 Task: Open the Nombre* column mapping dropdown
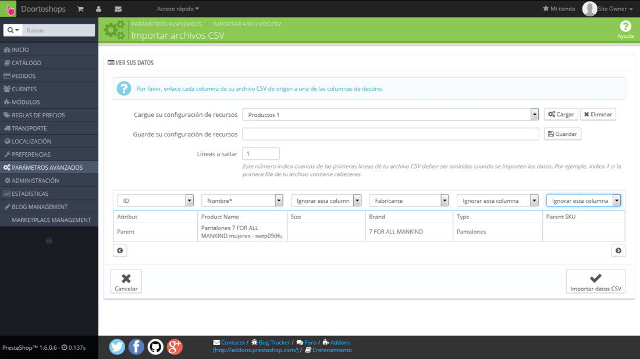pyautogui.click(x=242, y=200)
